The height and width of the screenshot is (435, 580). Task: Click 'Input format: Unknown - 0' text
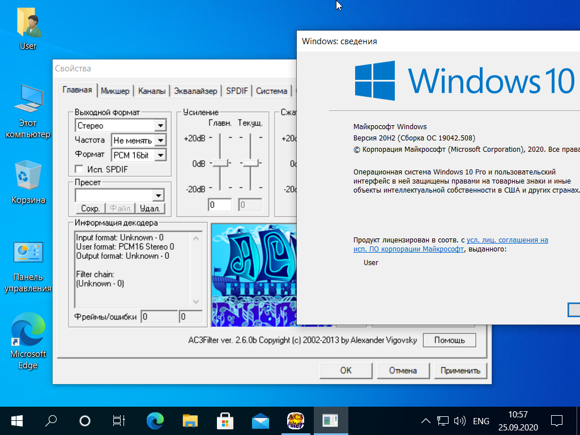tap(120, 237)
